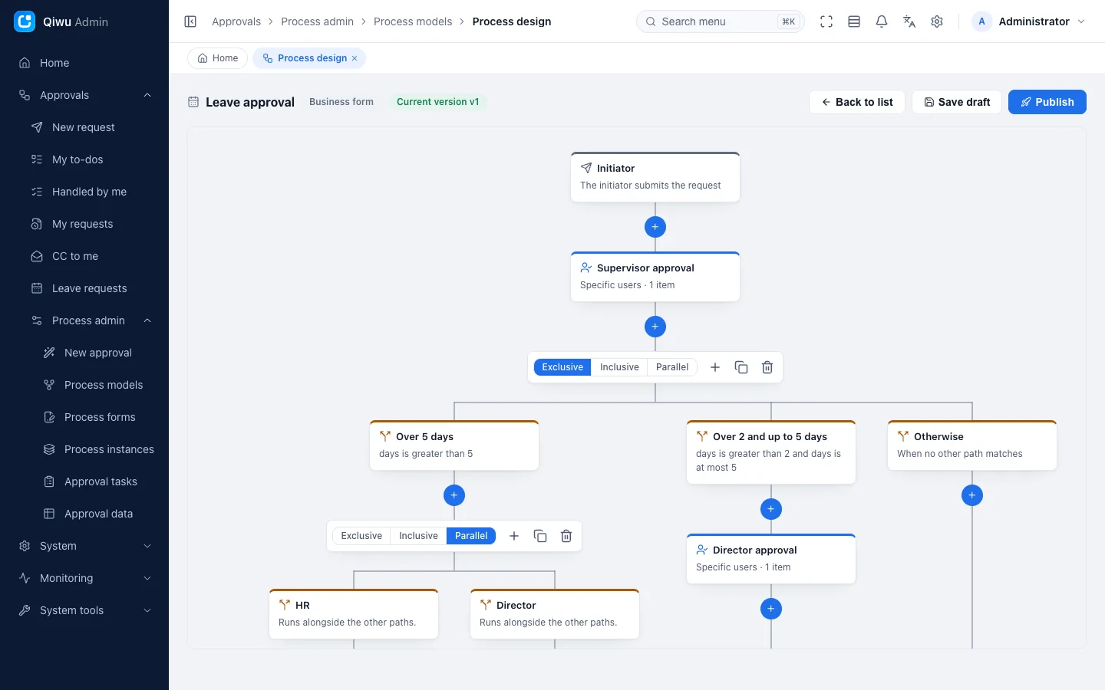This screenshot has width=1105, height=690.
Task: Set top gateway to Parallel
Action: 672,367
